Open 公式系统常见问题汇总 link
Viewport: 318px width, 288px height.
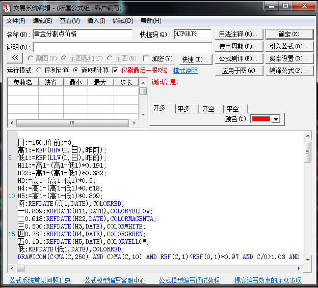click(x=40, y=280)
